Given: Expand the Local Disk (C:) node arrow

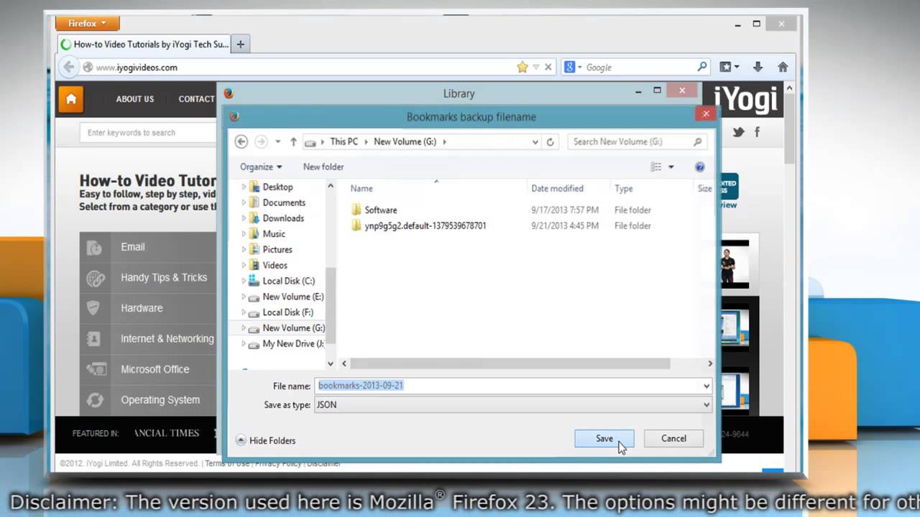Looking at the screenshot, I should [x=244, y=281].
